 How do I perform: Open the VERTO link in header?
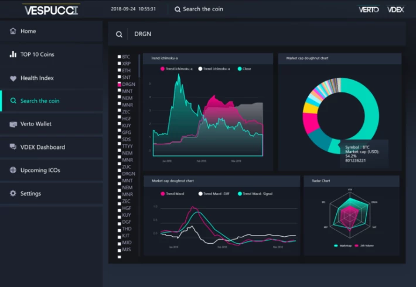pyautogui.click(x=369, y=10)
